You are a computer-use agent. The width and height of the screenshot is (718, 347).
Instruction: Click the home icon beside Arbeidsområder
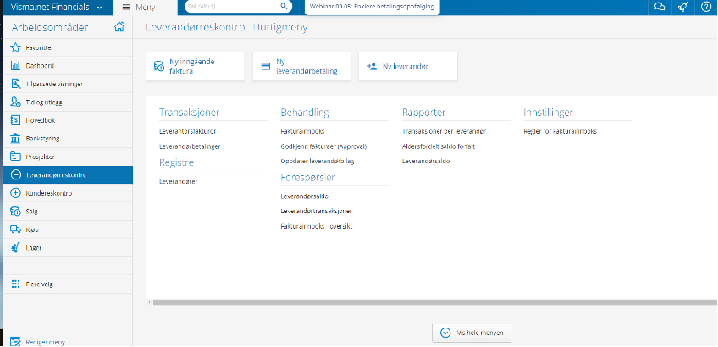pyautogui.click(x=119, y=27)
